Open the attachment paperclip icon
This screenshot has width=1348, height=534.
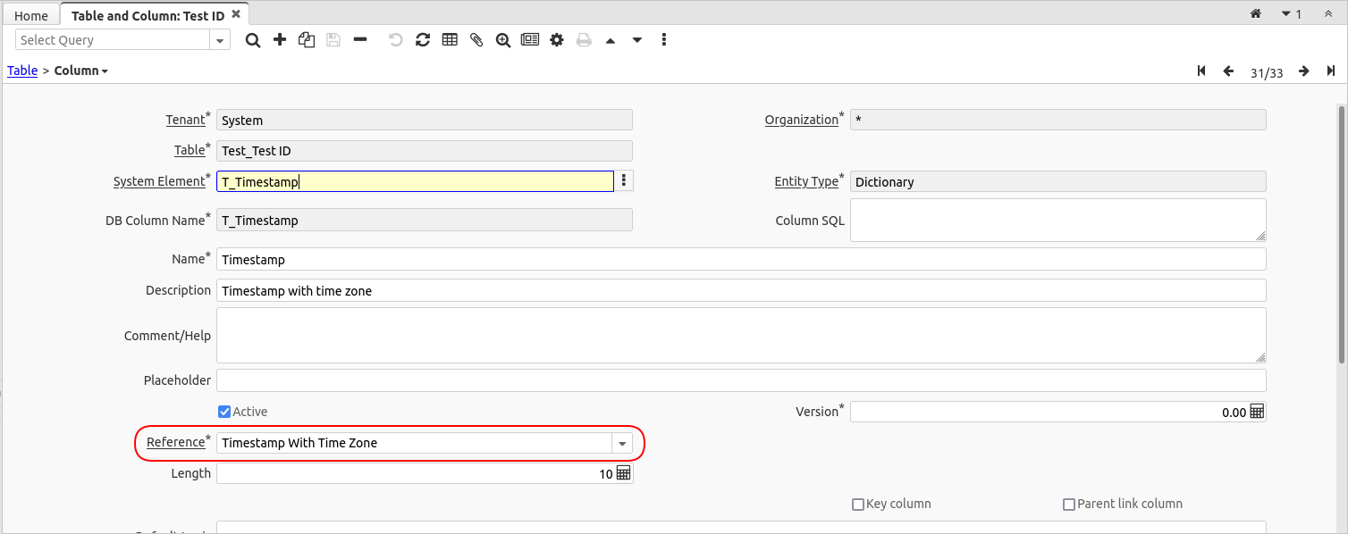coord(476,40)
